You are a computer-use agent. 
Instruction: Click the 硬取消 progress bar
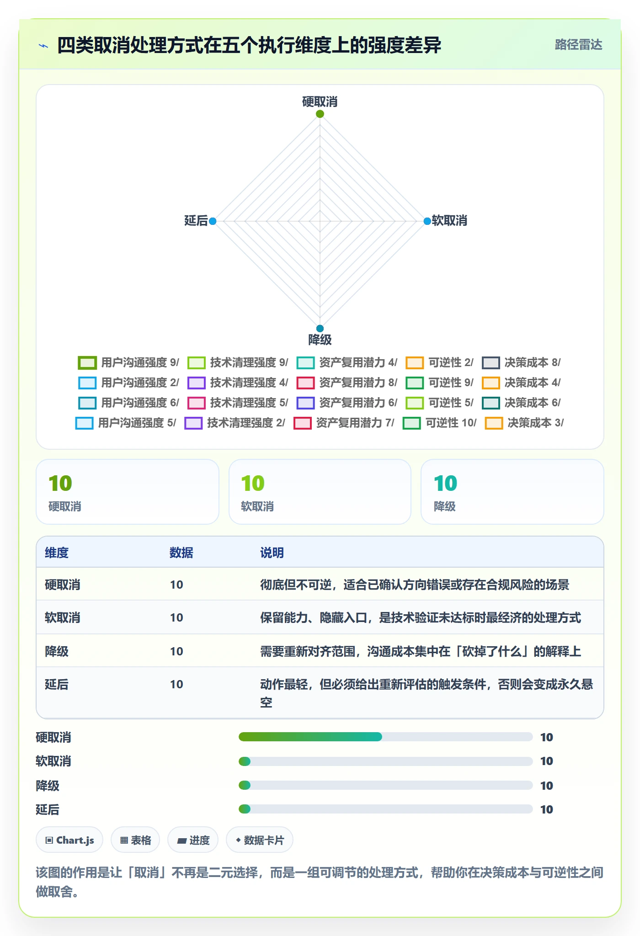(385, 737)
